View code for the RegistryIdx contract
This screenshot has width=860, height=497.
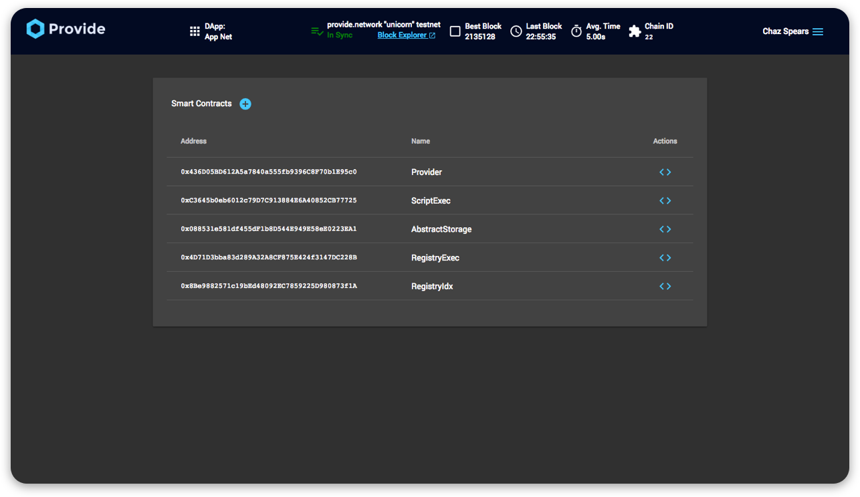click(665, 286)
